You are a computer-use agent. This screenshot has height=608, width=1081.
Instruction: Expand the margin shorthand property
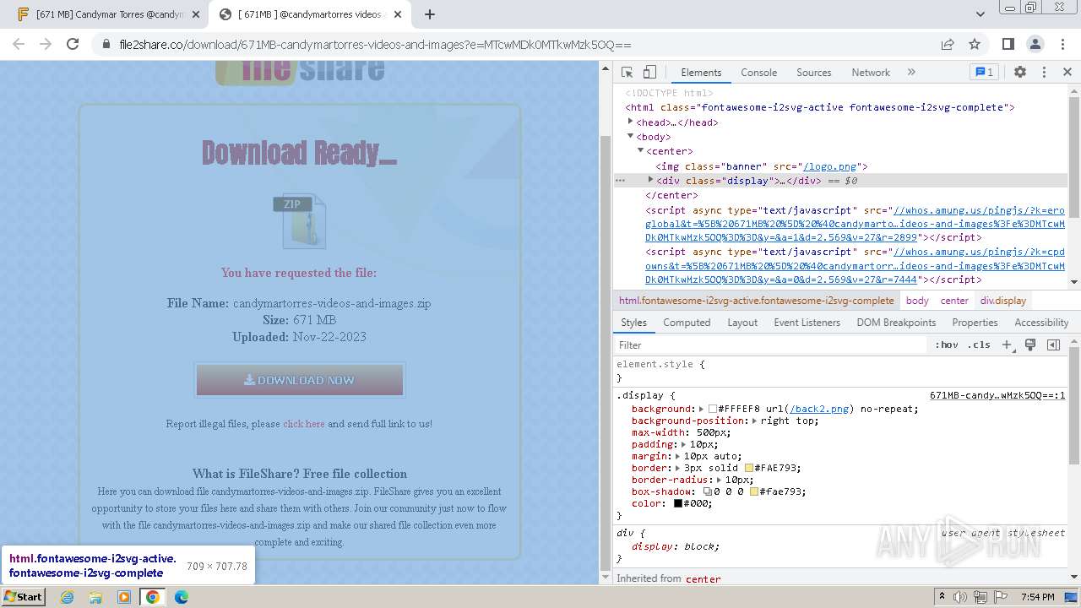[677, 456]
